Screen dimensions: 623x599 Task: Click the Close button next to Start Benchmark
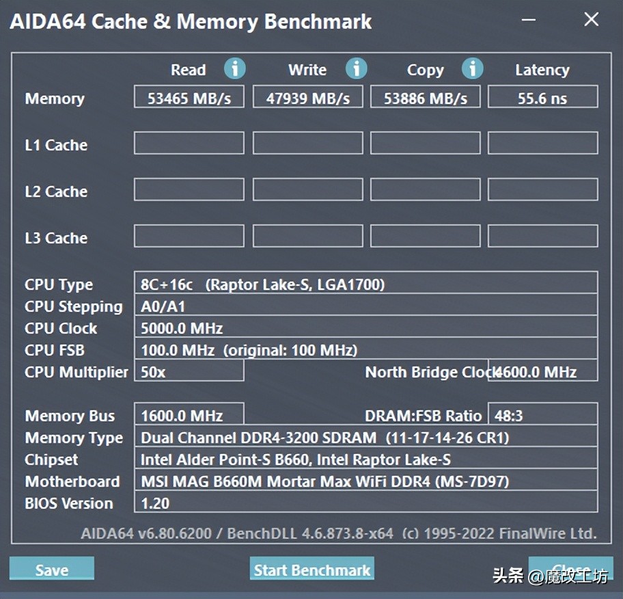coord(571,568)
